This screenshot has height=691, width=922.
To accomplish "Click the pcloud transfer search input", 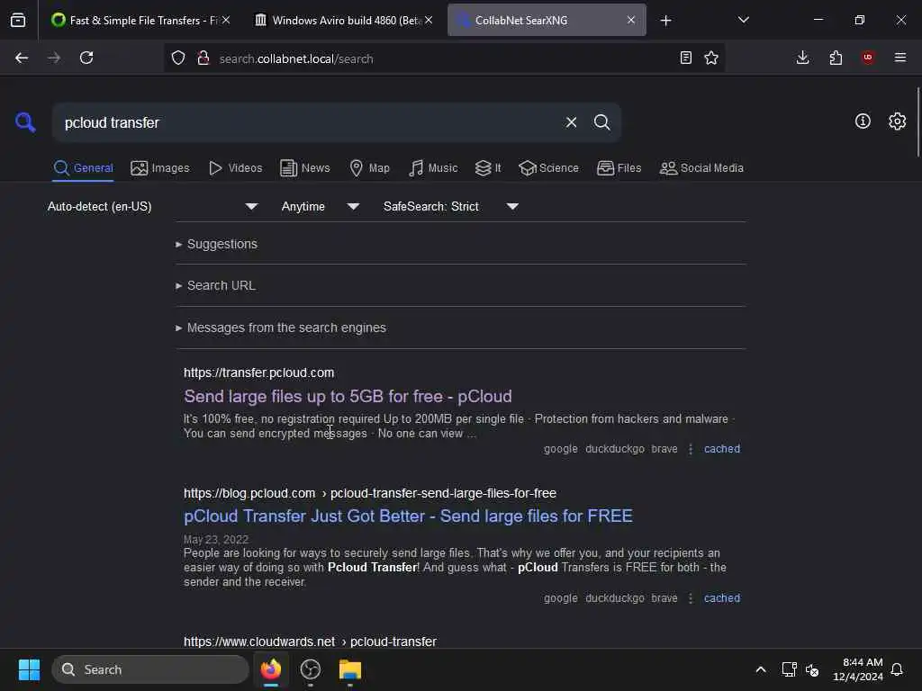I will click(306, 122).
